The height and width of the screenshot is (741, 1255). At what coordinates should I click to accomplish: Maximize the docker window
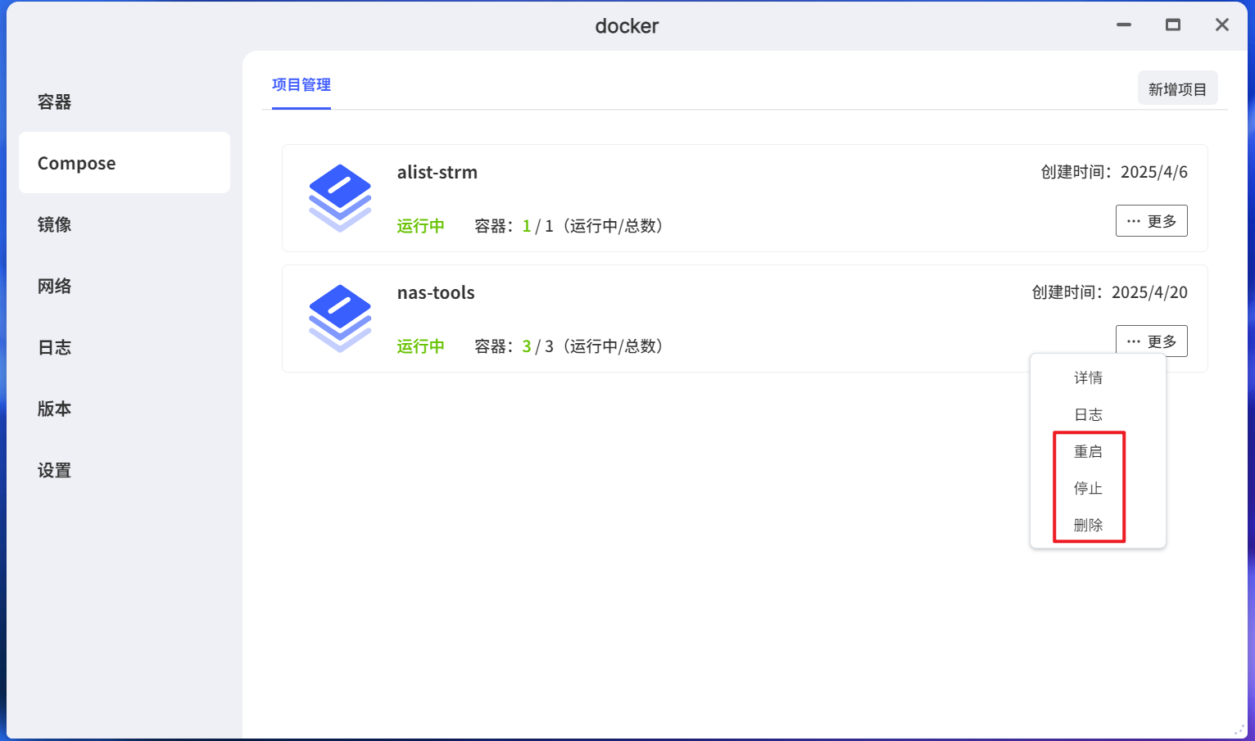[1173, 25]
